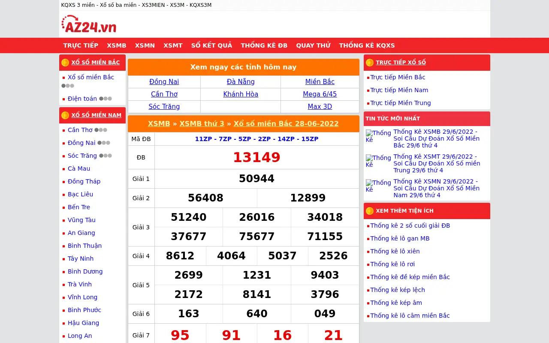Open XSMT from the navigation bar
Screen dimensions: 549x343
tap(173, 45)
